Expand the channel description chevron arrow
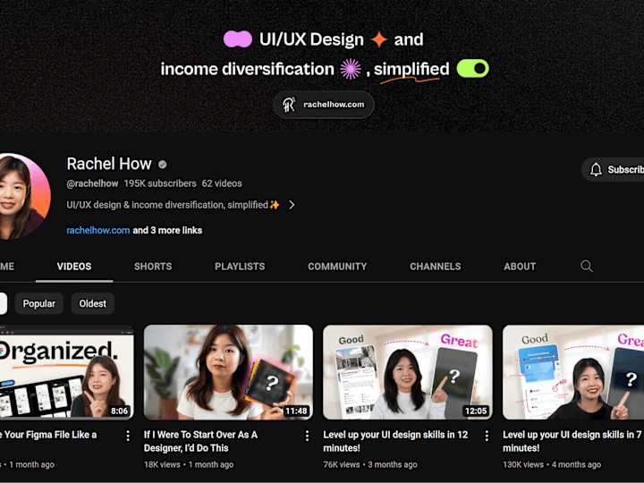 [292, 205]
